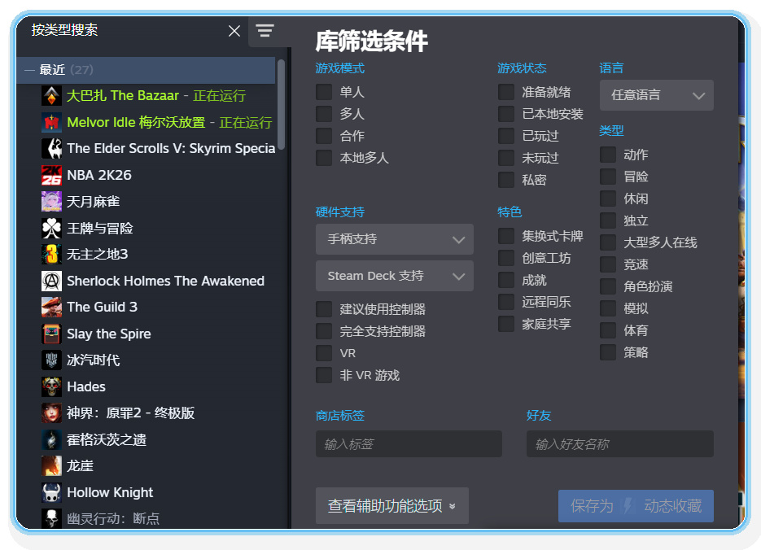Check the 创意工坊 checkbox

pos(506,258)
